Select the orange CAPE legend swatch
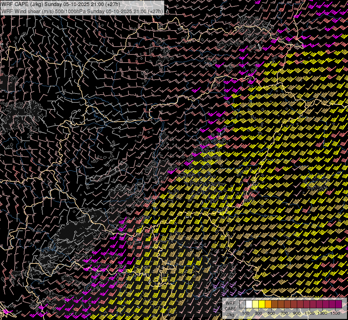Viewport: 348px width, 320px height. (x=268, y=304)
